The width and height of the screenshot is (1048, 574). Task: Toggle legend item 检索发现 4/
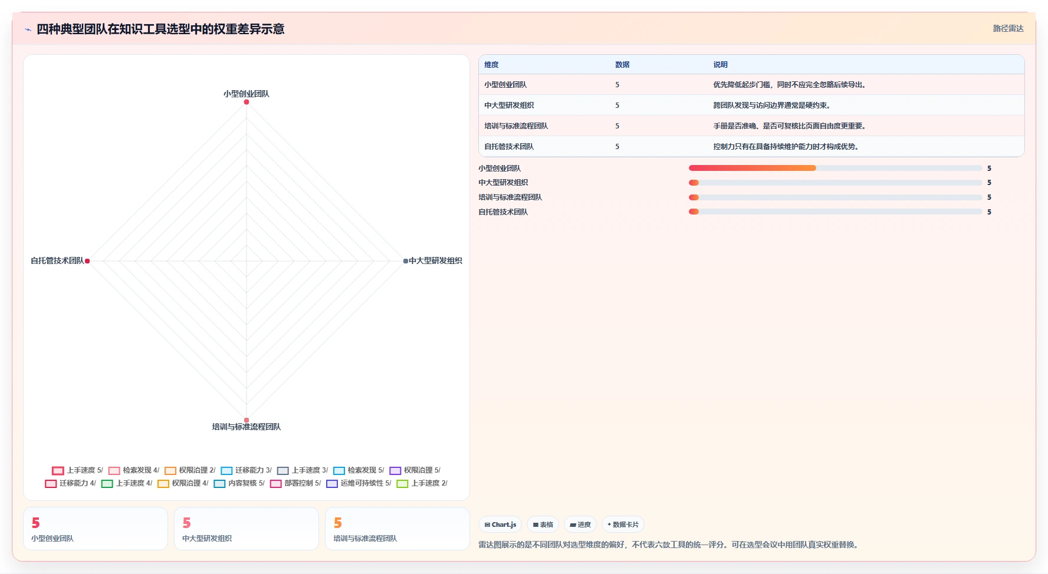(x=134, y=470)
